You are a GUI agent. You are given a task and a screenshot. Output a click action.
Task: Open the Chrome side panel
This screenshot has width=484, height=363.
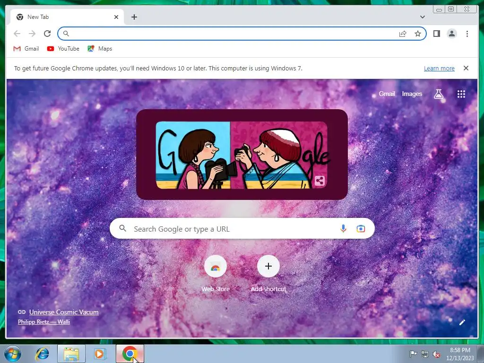coord(436,34)
